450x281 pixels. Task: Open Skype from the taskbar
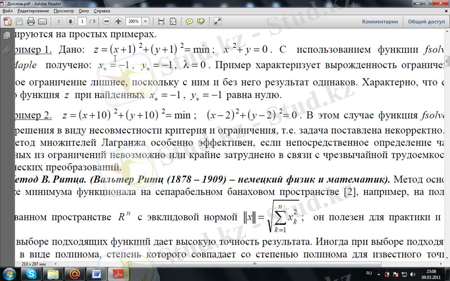[31, 274]
